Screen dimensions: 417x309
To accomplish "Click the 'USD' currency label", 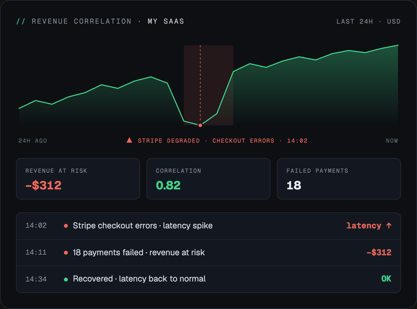I will tap(394, 21).
